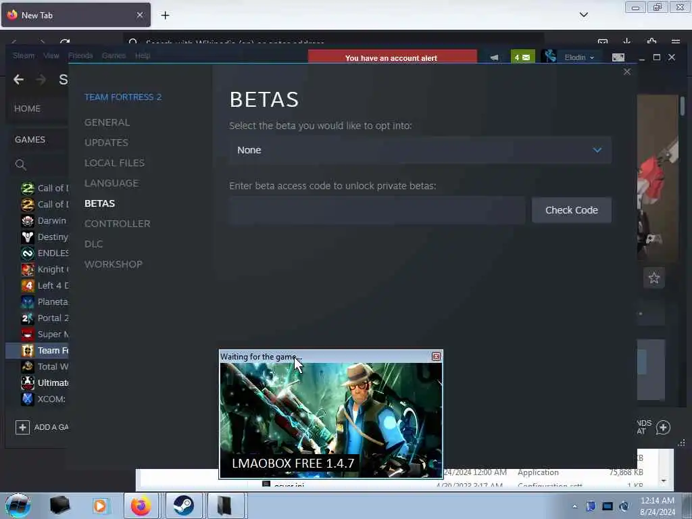Switch to the LOCAL FILES properties tab
The image size is (692, 519).
115,163
